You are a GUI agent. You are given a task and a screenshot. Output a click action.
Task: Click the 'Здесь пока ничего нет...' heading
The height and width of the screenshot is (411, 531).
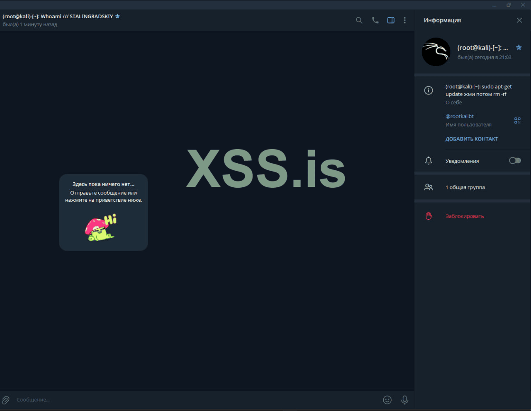pyautogui.click(x=104, y=184)
